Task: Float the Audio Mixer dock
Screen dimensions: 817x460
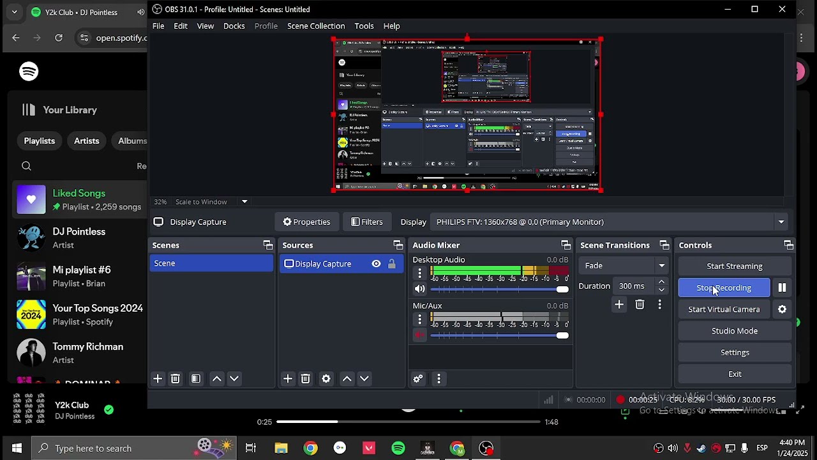Action: click(566, 245)
